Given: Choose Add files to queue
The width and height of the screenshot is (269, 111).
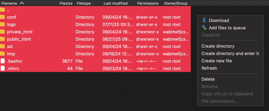Looking at the screenshot, I should point(227,28).
